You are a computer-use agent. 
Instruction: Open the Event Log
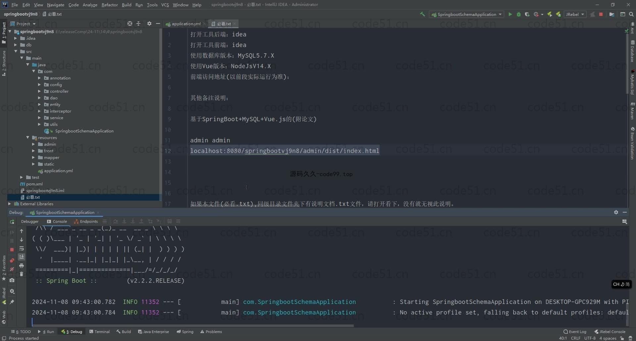[575, 332]
